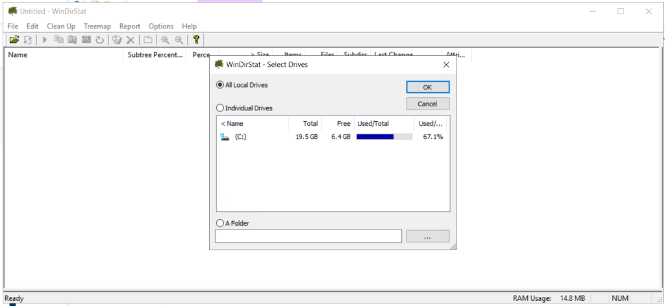Close the Select Drives dialog
Viewport: 665px width, 306px height.
click(446, 65)
